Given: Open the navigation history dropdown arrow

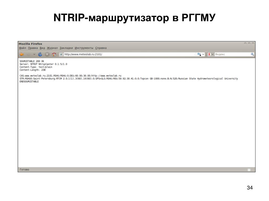Looking at the screenshot, I should tap(34, 54).
